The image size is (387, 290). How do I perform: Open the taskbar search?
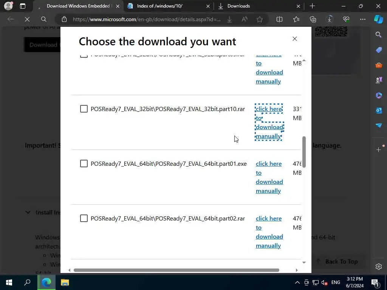27,282
